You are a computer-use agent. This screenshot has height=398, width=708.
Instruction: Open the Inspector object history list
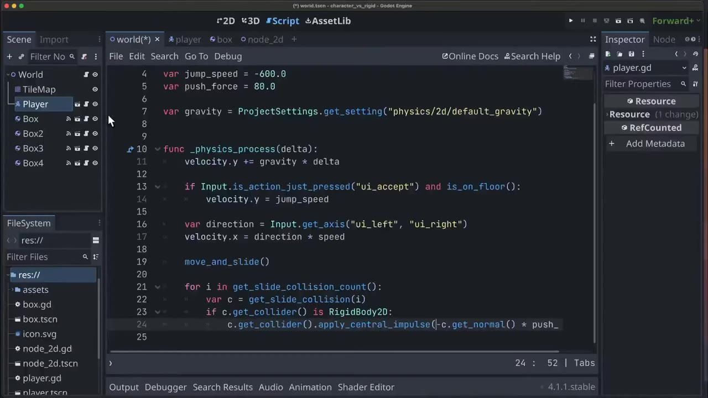pyautogui.click(x=696, y=54)
